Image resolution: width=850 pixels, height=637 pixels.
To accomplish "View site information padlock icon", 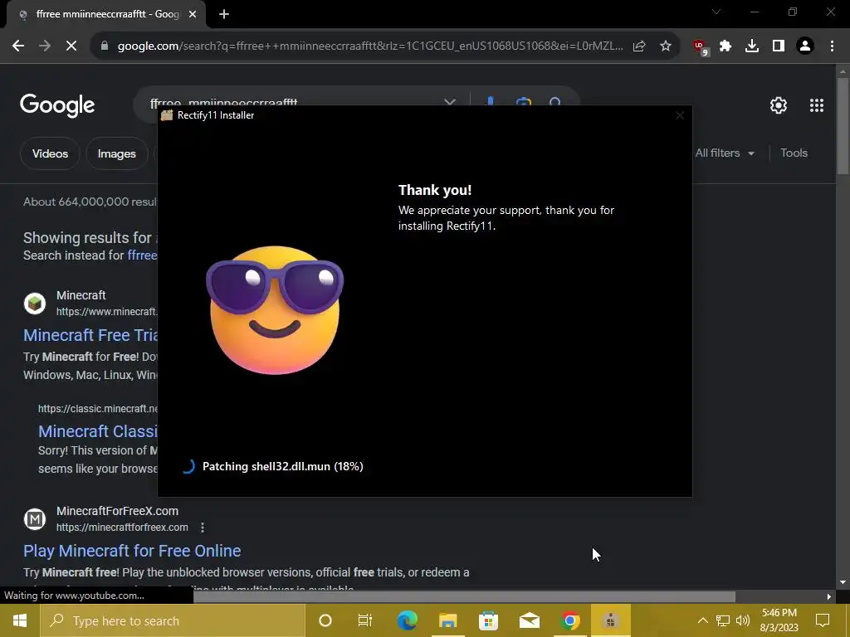I will click(x=105, y=46).
